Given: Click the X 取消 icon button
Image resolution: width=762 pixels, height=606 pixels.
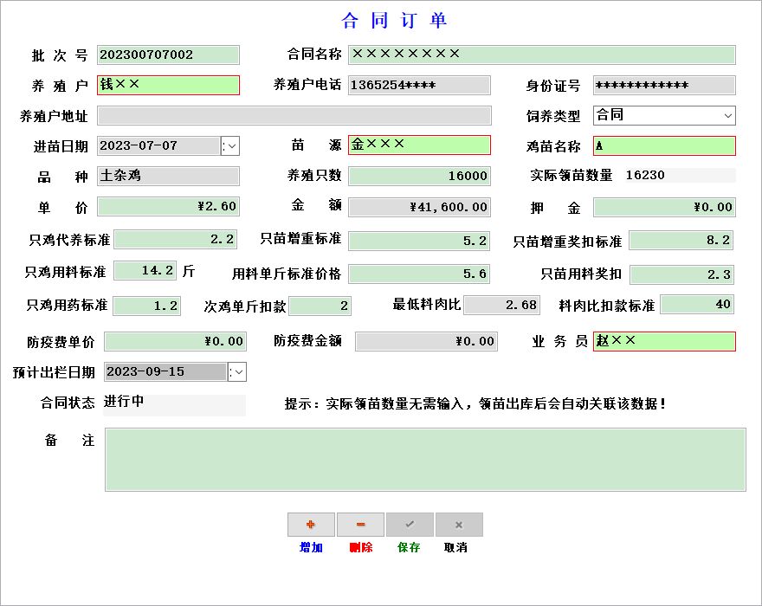Looking at the screenshot, I should (x=459, y=525).
